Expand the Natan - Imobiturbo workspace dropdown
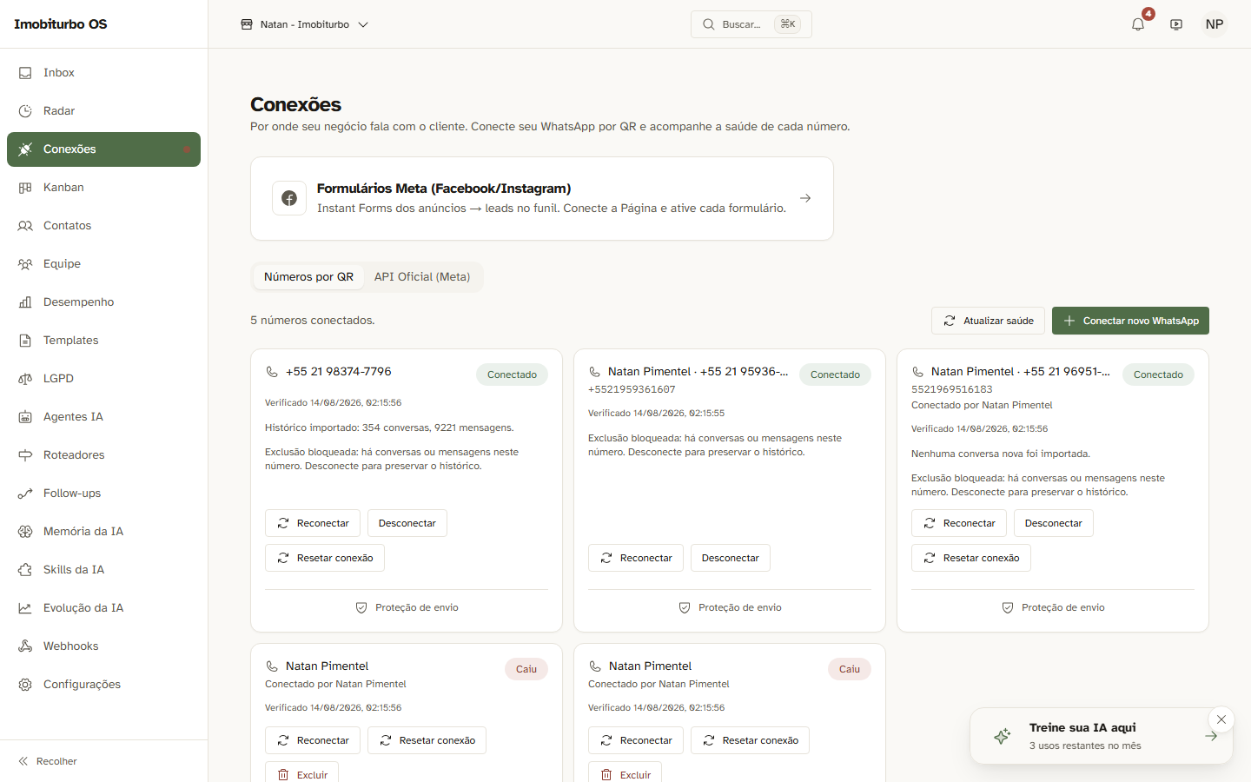1251x782 pixels. (x=305, y=24)
